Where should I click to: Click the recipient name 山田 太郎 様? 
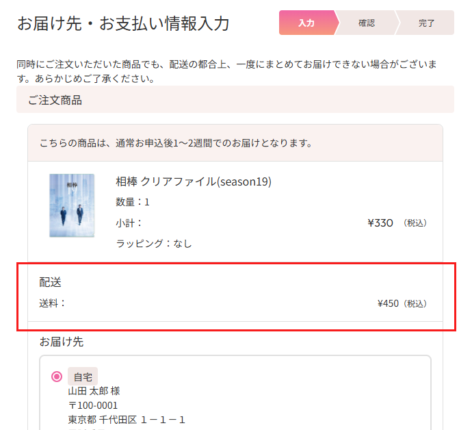click(94, 391)
